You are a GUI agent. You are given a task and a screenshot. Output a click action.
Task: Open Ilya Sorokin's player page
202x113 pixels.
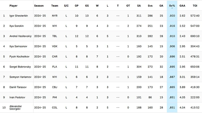pyautogui.click(x=17, y=26)
